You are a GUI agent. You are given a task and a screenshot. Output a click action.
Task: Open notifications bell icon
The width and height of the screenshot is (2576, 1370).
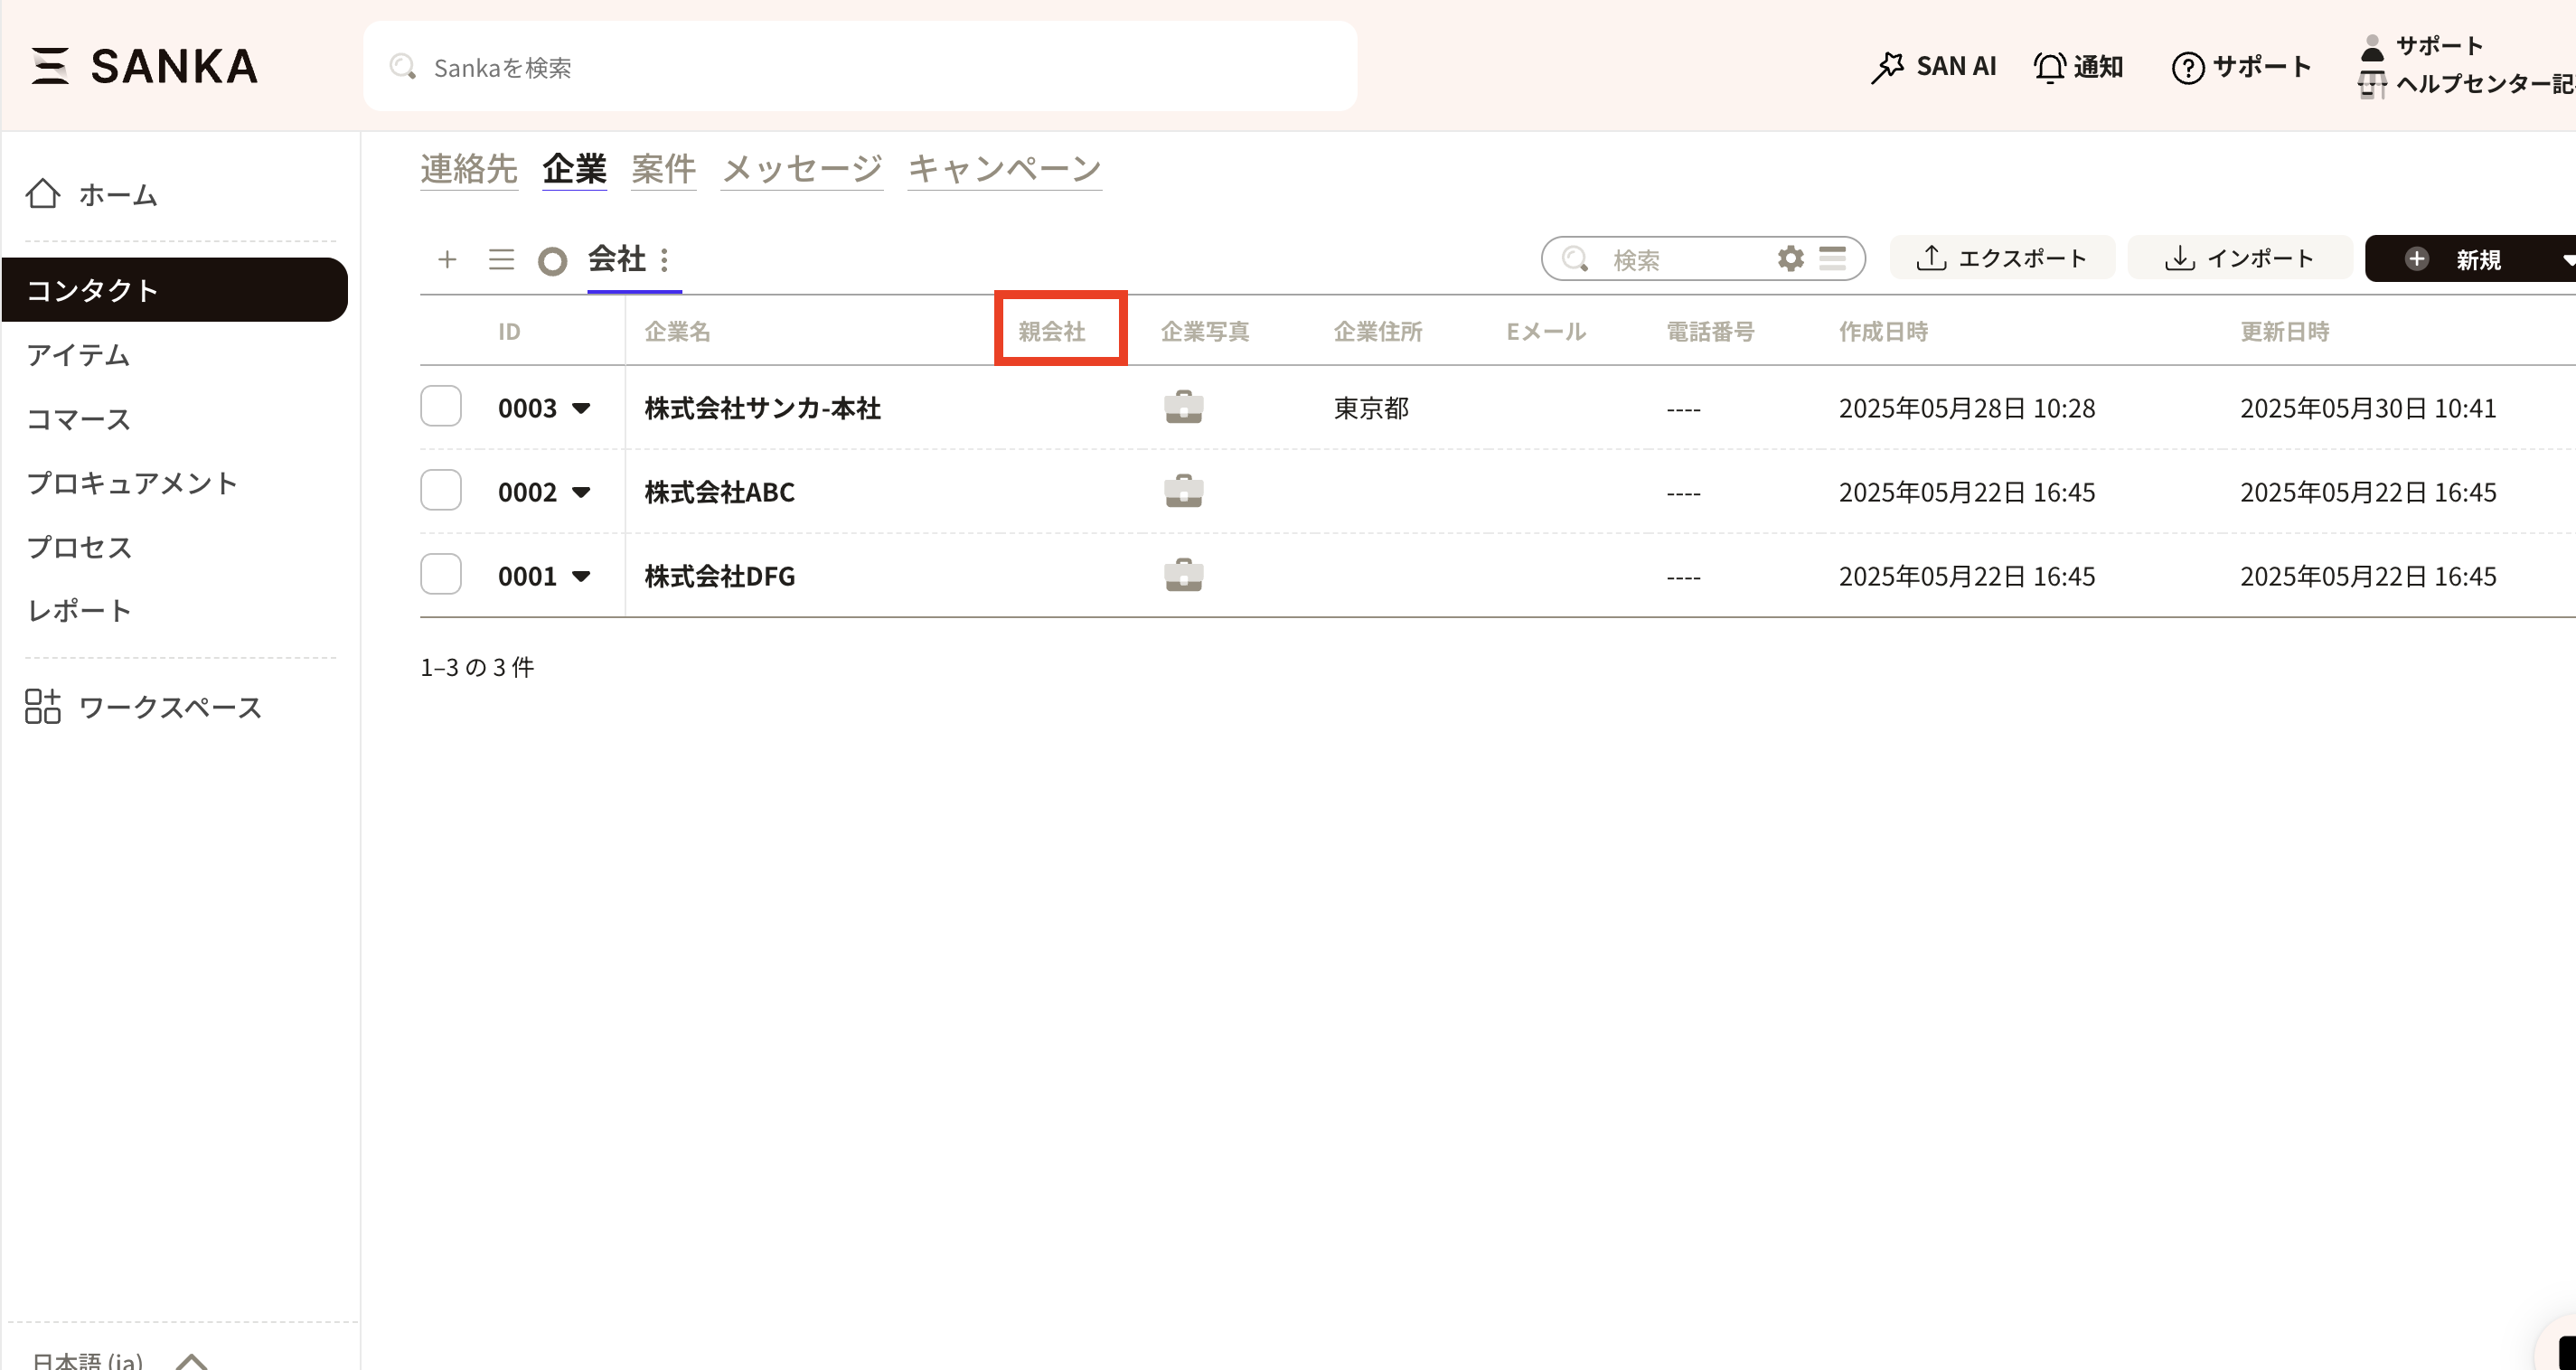pos(2049,67)
